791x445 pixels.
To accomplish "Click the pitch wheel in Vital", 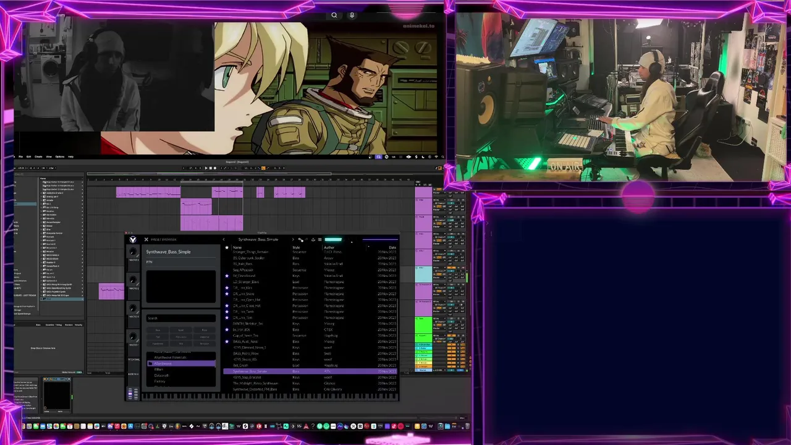I will tap(130, 393).
